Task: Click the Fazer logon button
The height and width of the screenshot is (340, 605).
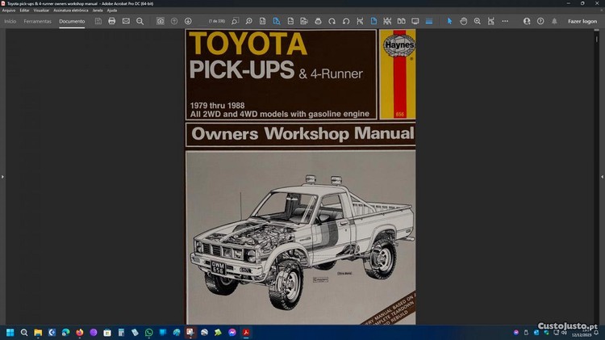Action: [x=582, y=21]
